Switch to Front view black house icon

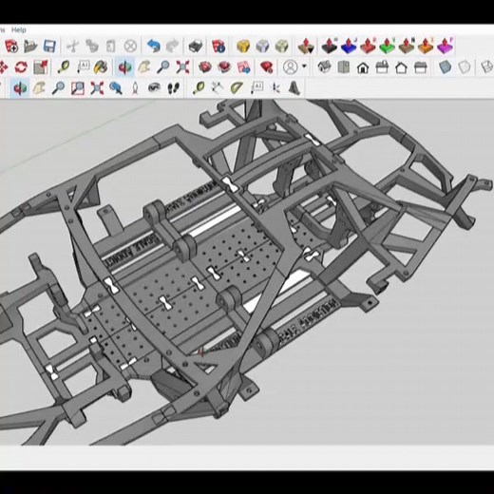point(363,67)
